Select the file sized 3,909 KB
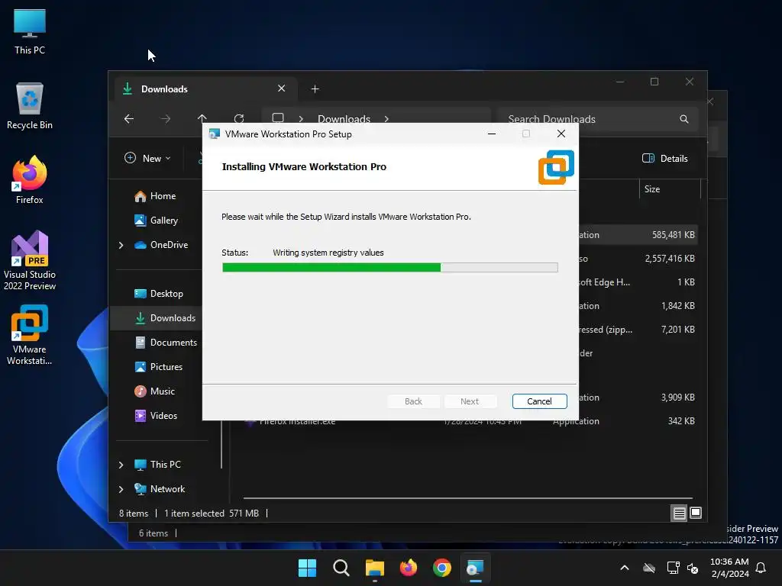The width and height of the screenshot is (782, 586). 638,397
